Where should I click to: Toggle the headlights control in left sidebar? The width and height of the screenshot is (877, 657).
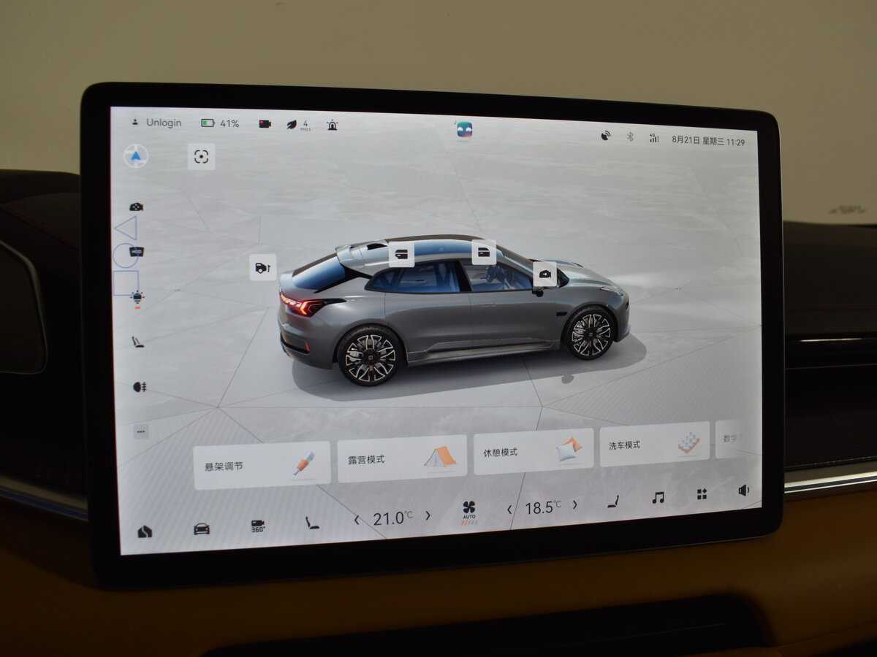(137, 297)
